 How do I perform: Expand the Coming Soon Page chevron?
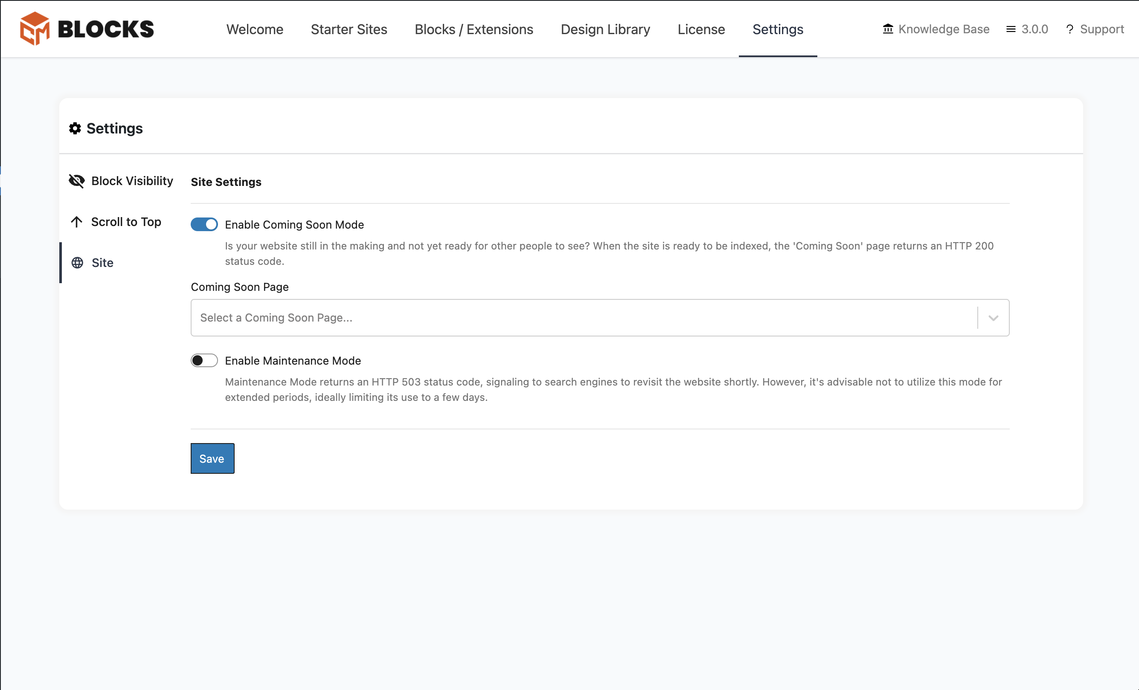[x=993, y=318]
